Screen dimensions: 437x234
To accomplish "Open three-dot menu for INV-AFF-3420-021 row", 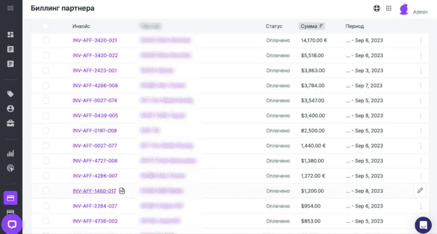I will (x=421, y=41).
